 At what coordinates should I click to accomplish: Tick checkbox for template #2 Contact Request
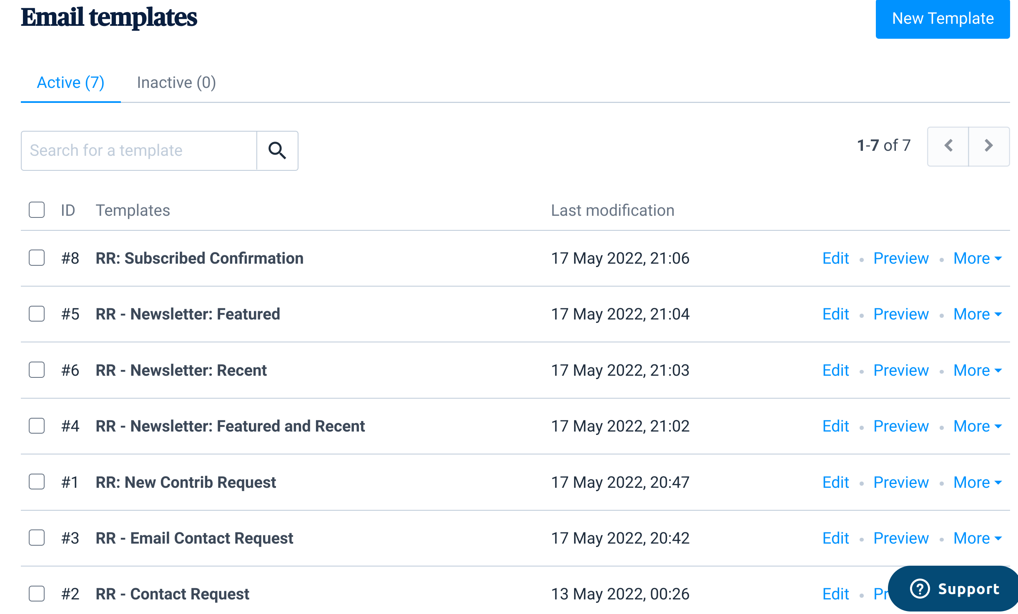tap(37, 594)
